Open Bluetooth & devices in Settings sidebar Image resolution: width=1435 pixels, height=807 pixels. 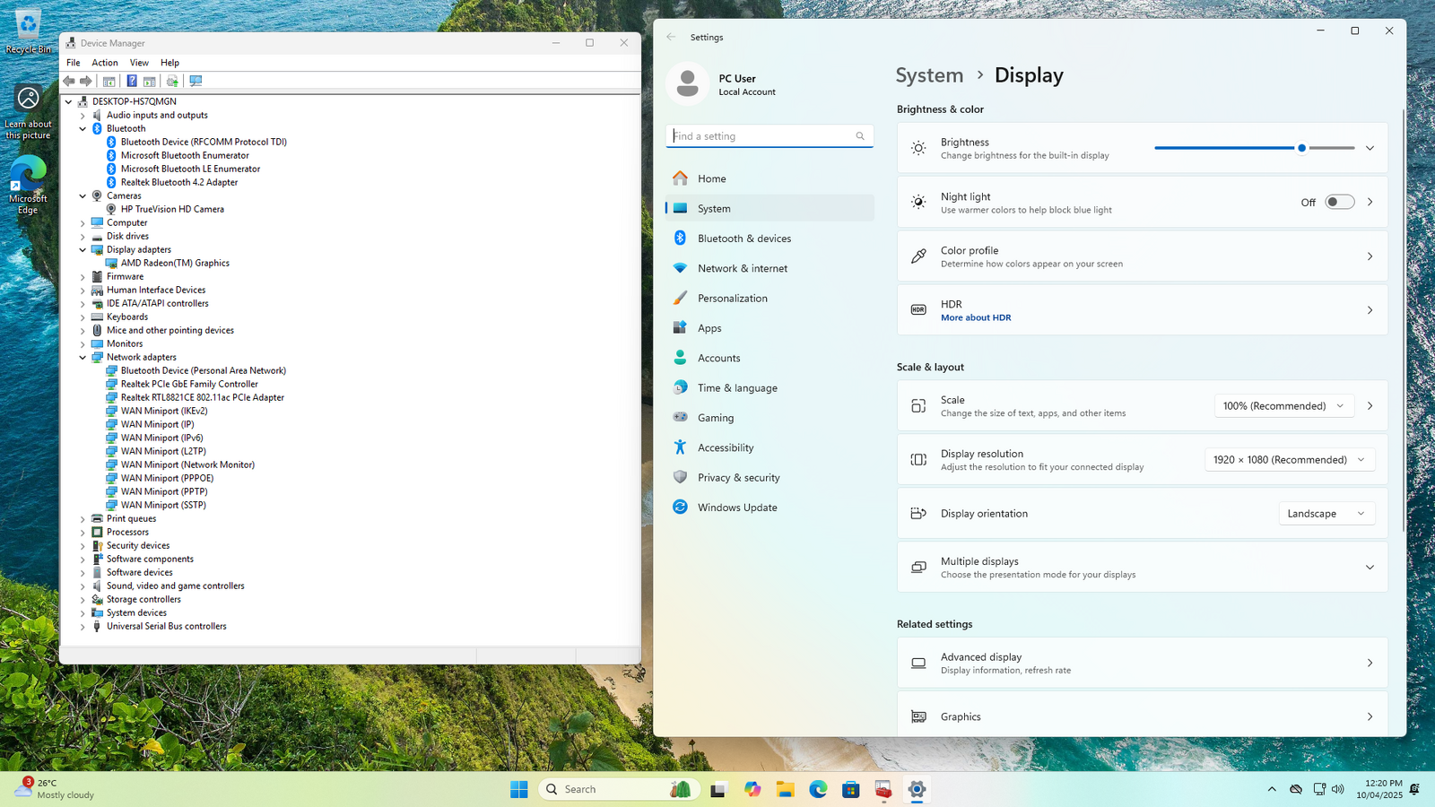744,239
